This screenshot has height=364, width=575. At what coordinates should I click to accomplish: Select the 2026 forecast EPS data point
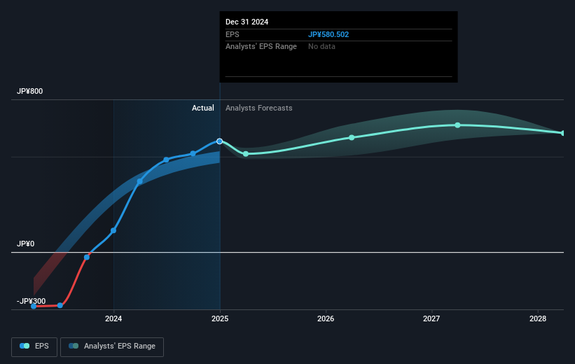pos(352,137)
